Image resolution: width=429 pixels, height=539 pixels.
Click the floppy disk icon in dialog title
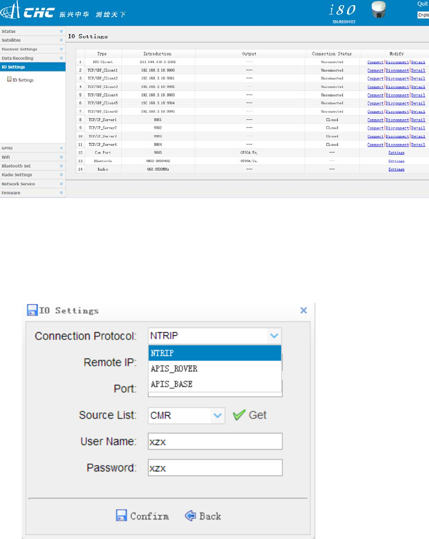coord(33,310)
